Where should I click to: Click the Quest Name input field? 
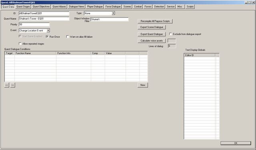tap(44, 19)
